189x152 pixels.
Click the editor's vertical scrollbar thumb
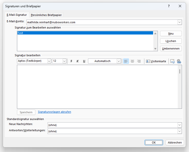(x=180, y=71)
